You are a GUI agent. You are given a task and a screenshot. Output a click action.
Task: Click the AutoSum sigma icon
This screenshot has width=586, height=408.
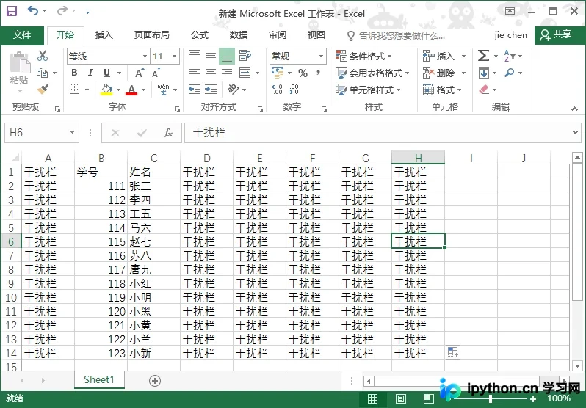[484, 56]
